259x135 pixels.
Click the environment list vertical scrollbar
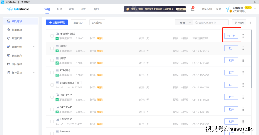pyautogui.click(x=251, y=59)
